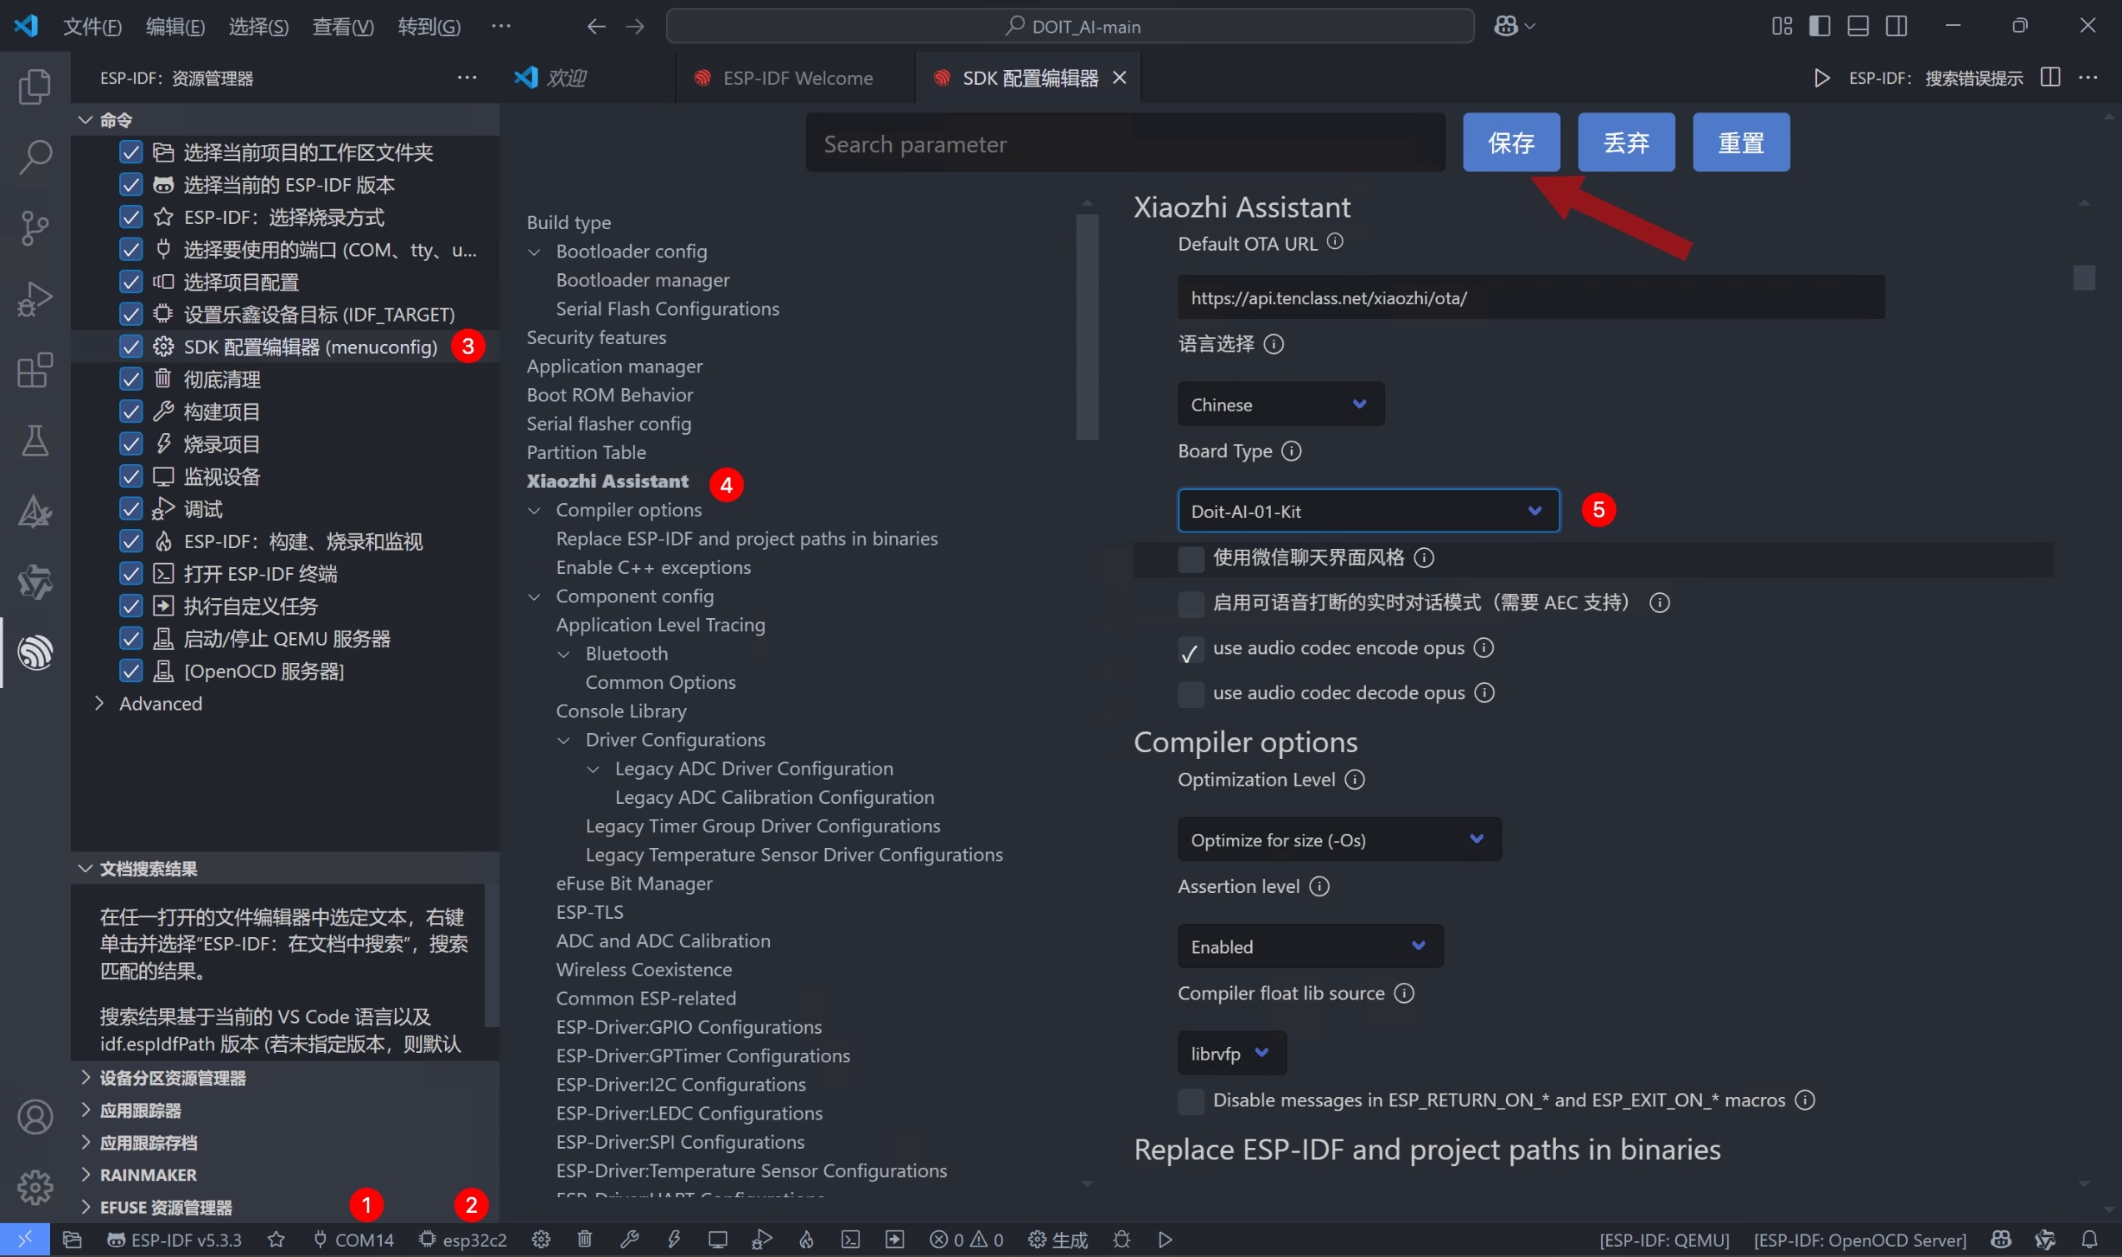The image size is (2122, 1257).
Task: Enable use audio codec decode opus
Action: (1191, 694)
